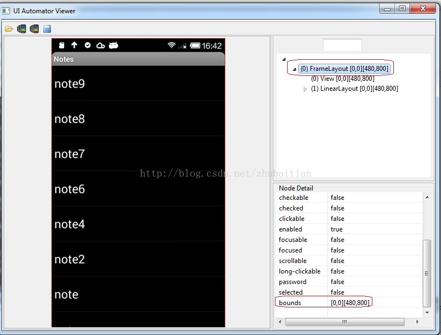
Task: Click the 'true' value of enabled
Action: click(336, 229)
